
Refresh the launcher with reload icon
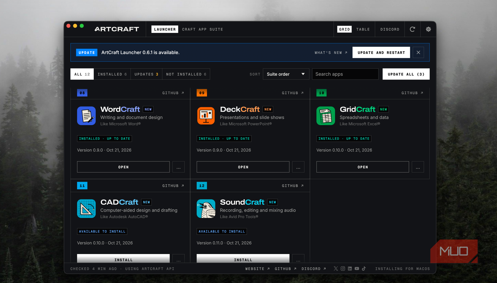412,29
